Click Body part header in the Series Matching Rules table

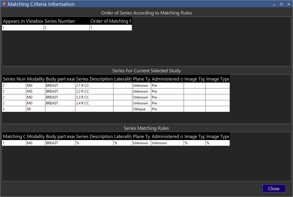pyautogui.click(x=60, y=137)
